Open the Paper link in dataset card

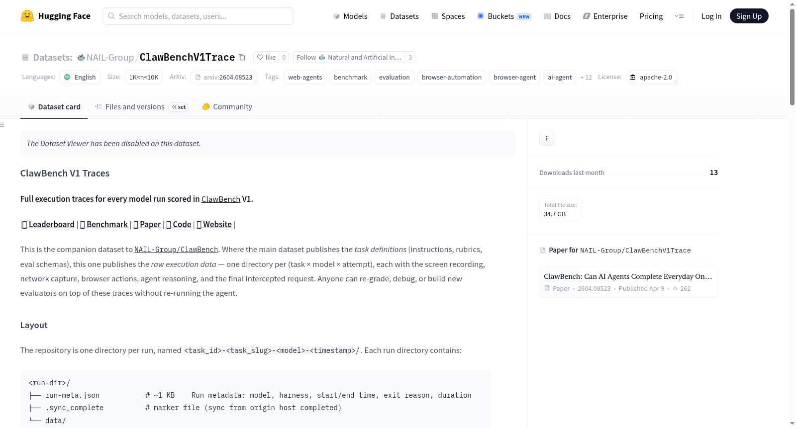[147, 224]
